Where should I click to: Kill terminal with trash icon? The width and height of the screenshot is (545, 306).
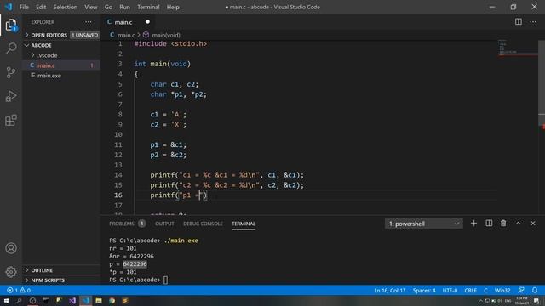503,224
